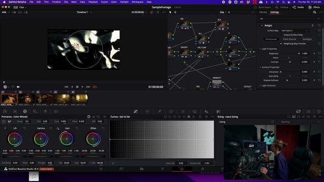This screenshot has width=324, height=182.
Task: Click the Brightness value field
Action: tap(305, 54)
